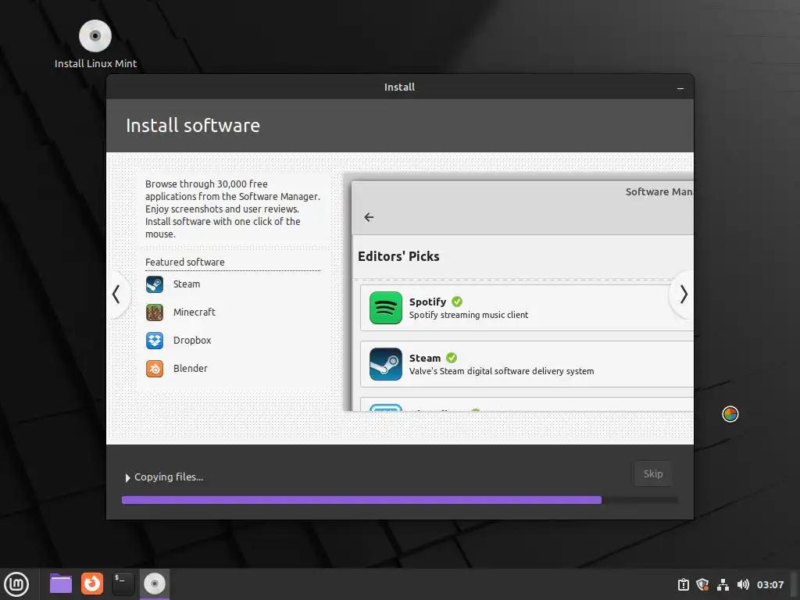The height and width of the screenshot is (600, 800).
Task: Click the Blender label in Featured software
Action: point(191,369)
